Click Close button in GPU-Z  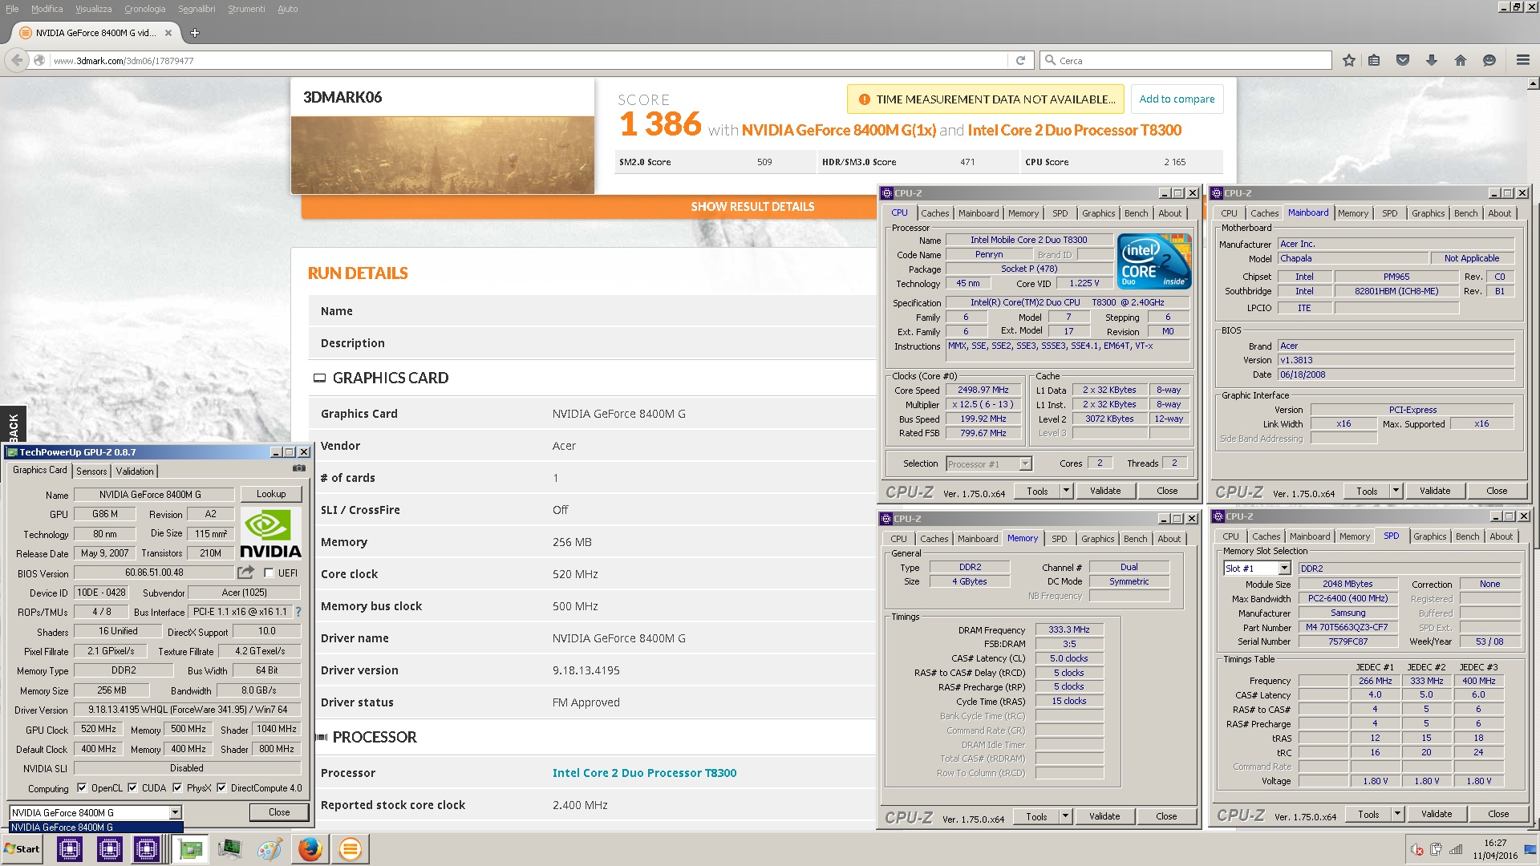[279, 812]
